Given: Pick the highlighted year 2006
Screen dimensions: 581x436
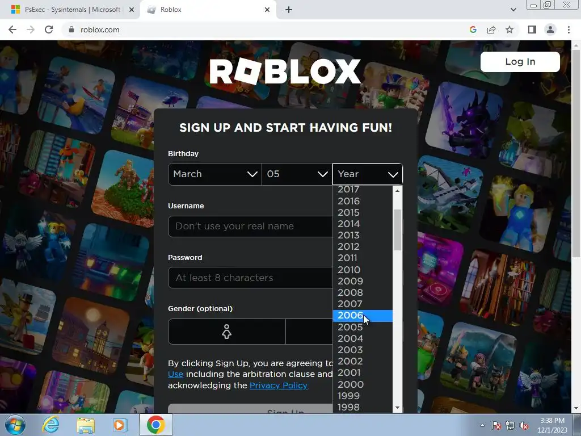Looking at the screenshot, I should (x=363, y=316).
